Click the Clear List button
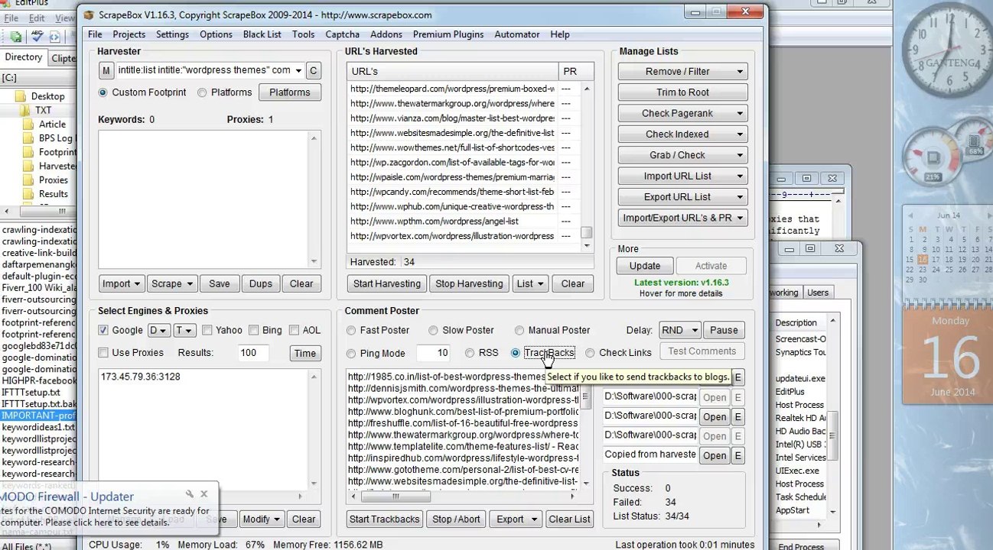The height and width of the screenshot is (550, 993). point(570,519)
